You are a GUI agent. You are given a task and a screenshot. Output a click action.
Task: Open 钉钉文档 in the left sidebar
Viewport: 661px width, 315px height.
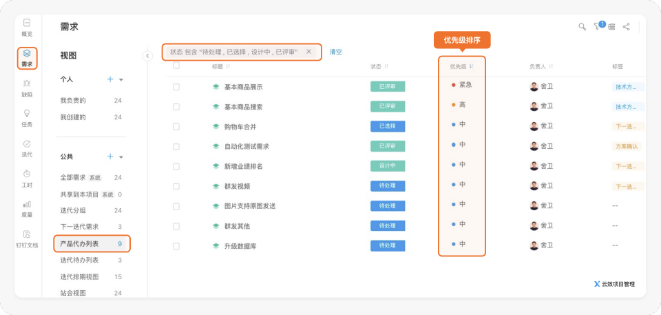coord(26,238)
